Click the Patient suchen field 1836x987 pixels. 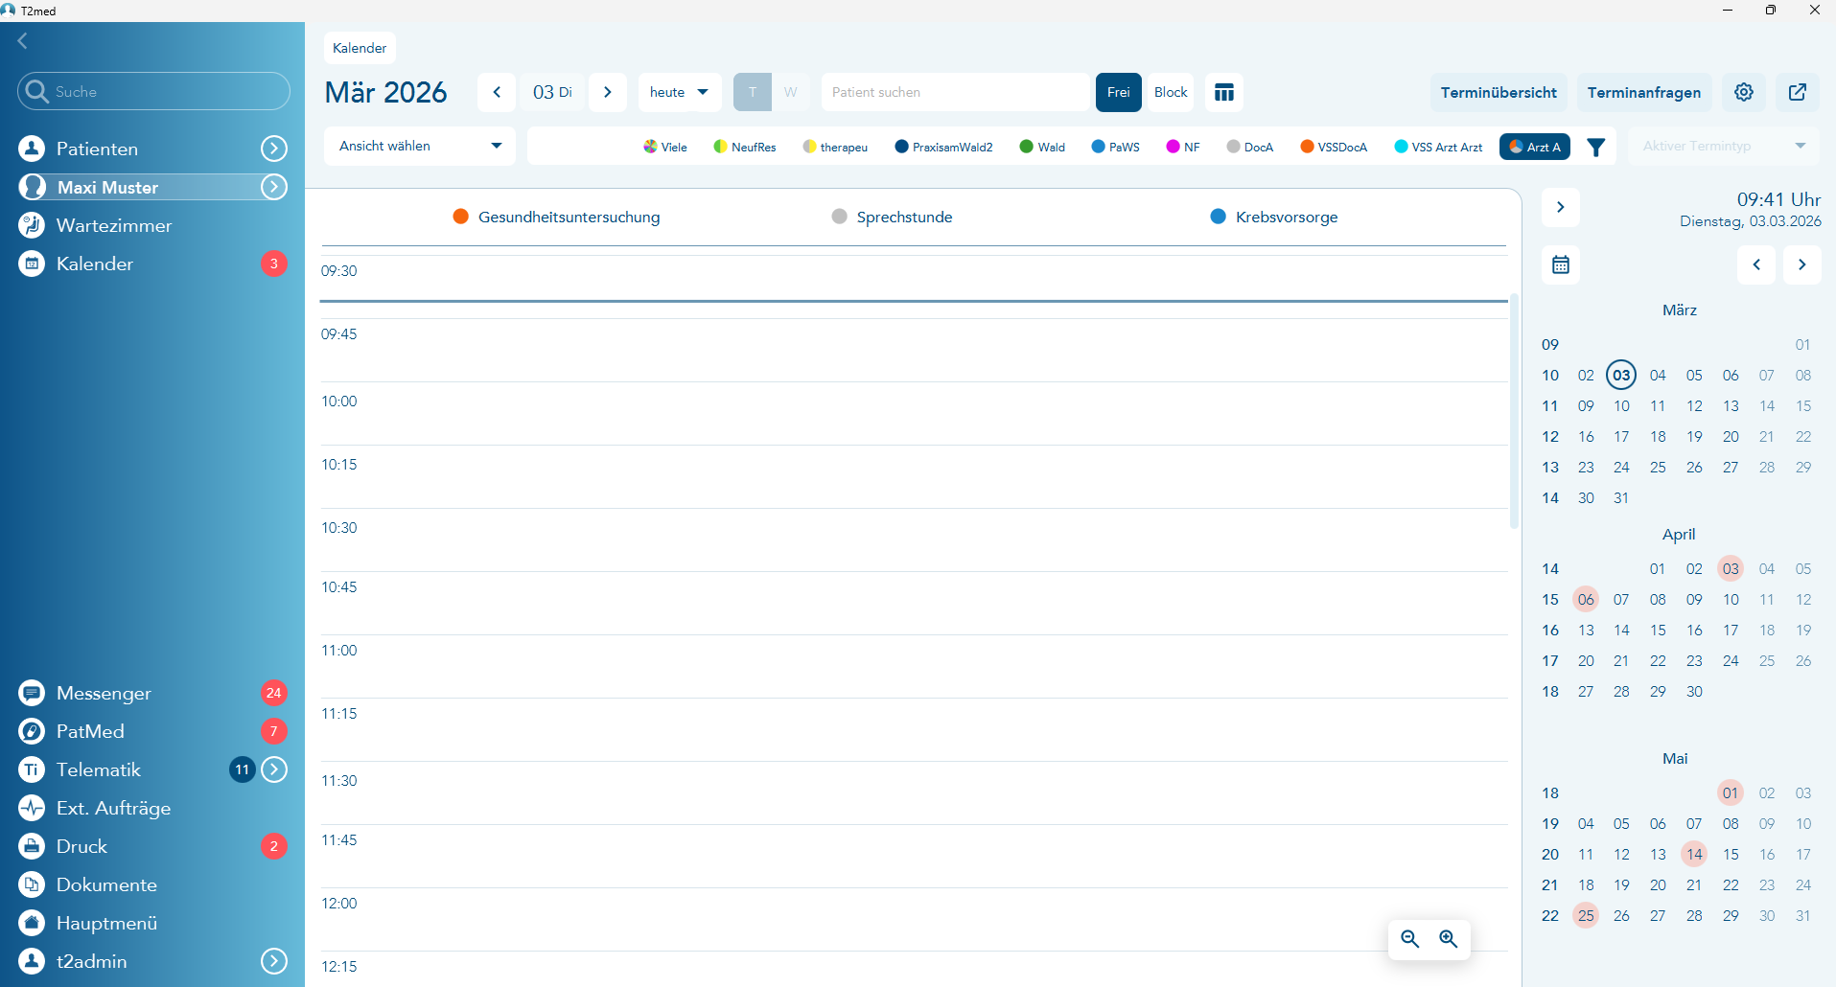click(954, 92)
